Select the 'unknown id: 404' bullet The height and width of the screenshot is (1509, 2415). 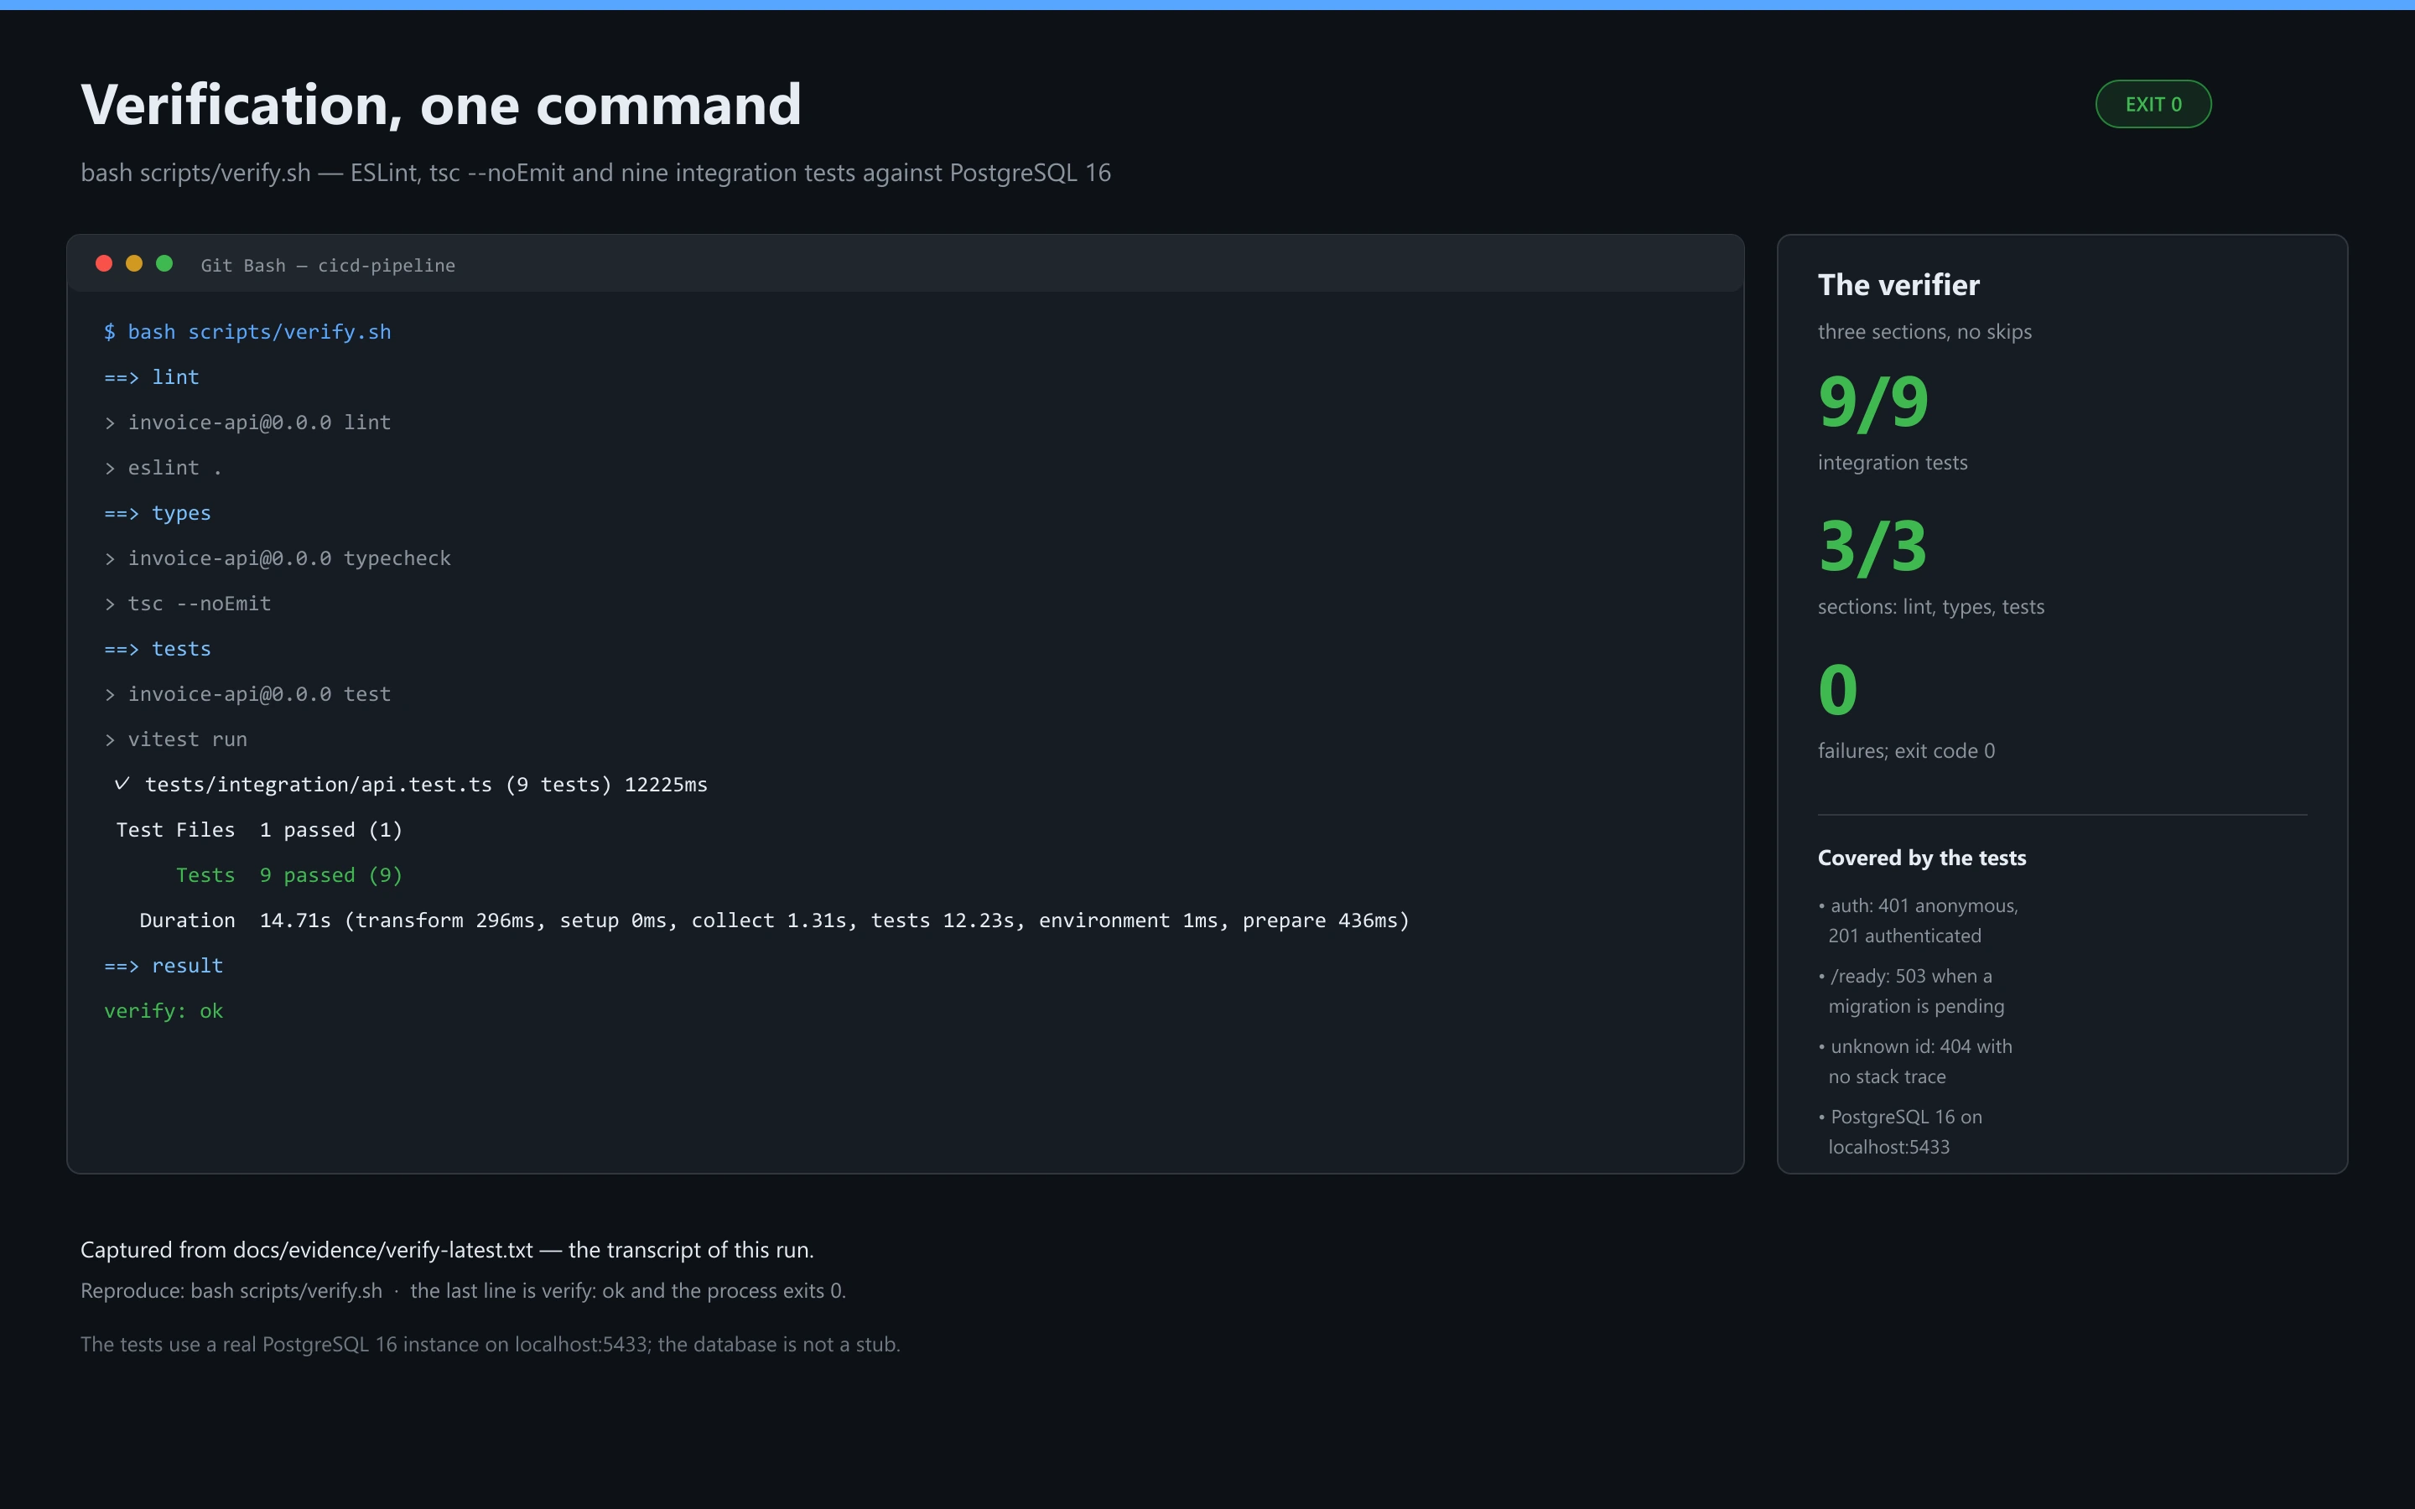[1915, 1062]
